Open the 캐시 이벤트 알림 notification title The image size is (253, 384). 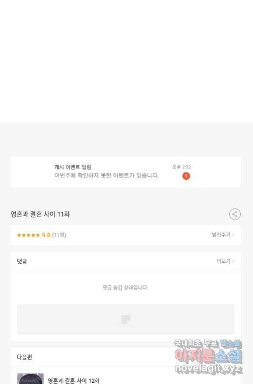click(x=73, y=167)
